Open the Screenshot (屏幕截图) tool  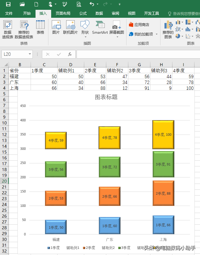coord(117,29)
